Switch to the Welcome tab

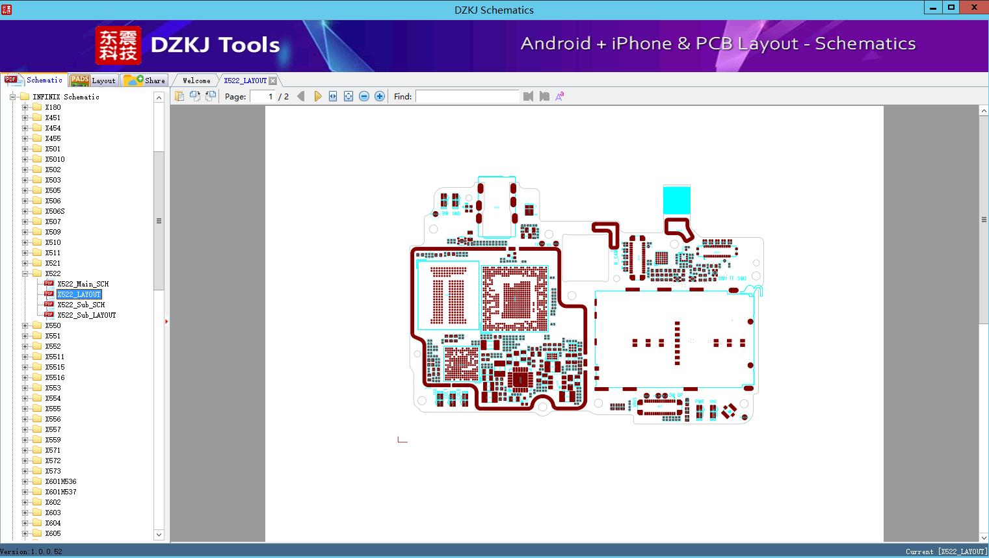[196, 81]
